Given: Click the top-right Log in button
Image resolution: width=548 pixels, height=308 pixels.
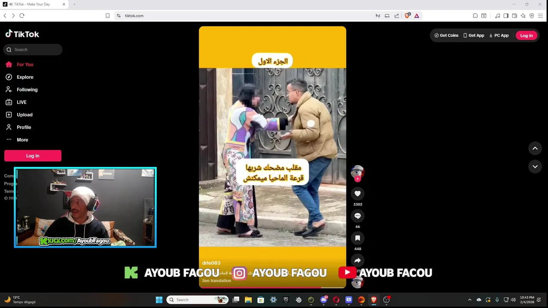Looking at the screenshot, I should (526, 36).
